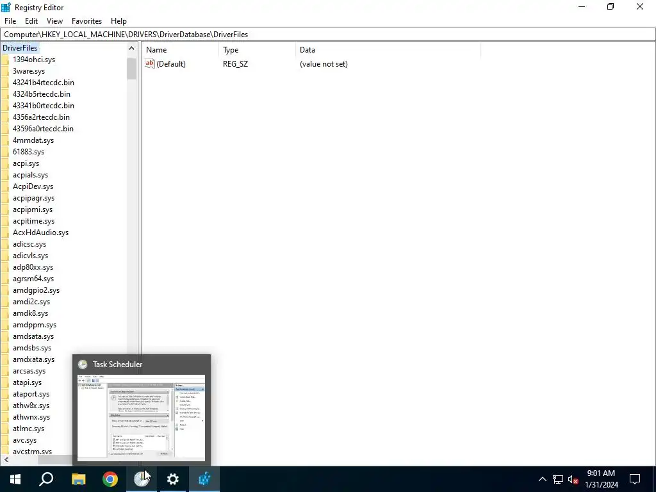Open Settings from the taskbar
The height and width of the screenshot is (492, 656).
tap(173, 479)
